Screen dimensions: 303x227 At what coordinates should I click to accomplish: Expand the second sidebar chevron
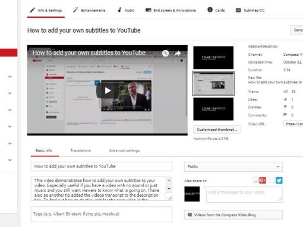pos(10,93)
